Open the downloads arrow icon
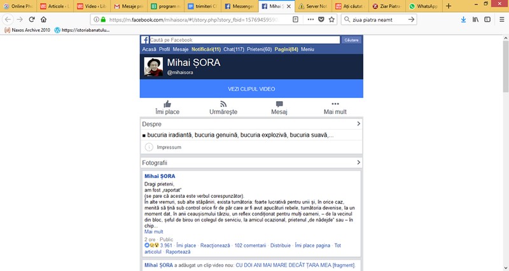This screenshot has height=271, width=509. coord(463,20)
